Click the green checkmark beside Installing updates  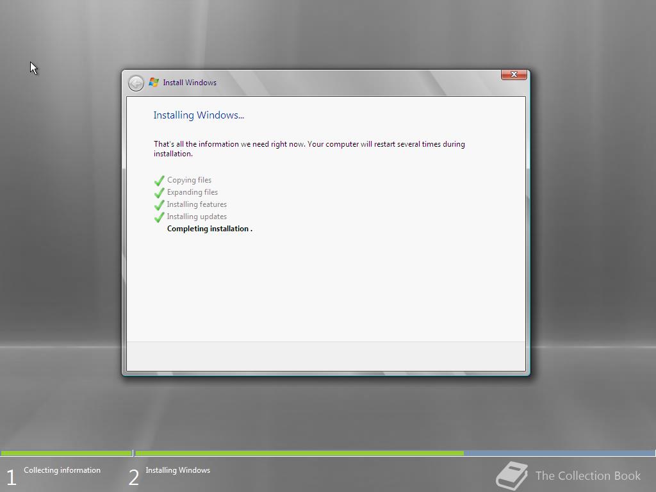click(x=159, y=217)
